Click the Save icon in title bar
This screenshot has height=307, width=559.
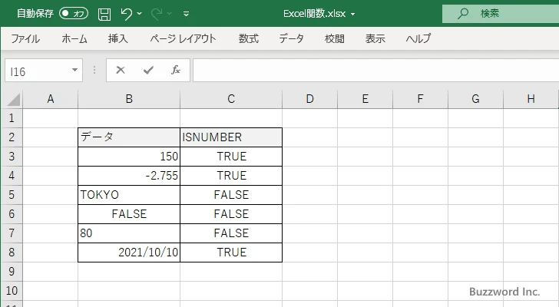click(104, 14)
